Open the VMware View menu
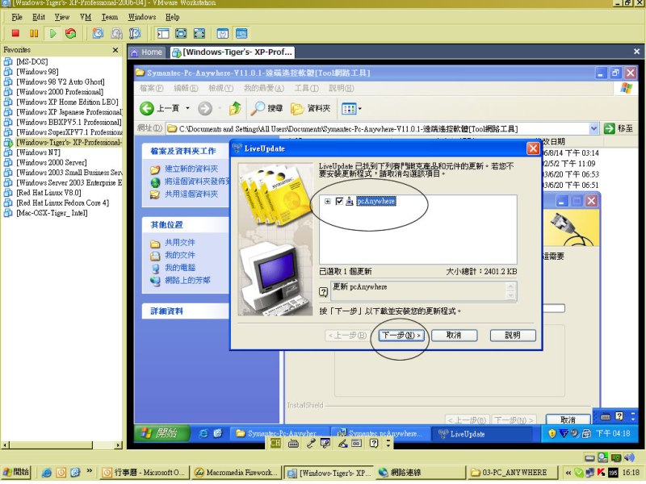 click(x=62, y=17)
